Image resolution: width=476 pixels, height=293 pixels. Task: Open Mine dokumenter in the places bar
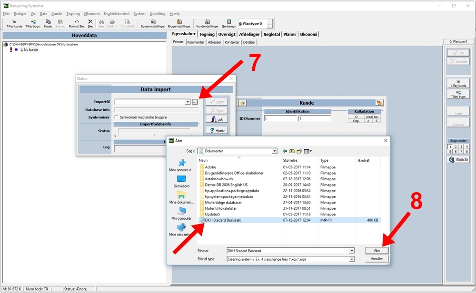pos(181,197)
